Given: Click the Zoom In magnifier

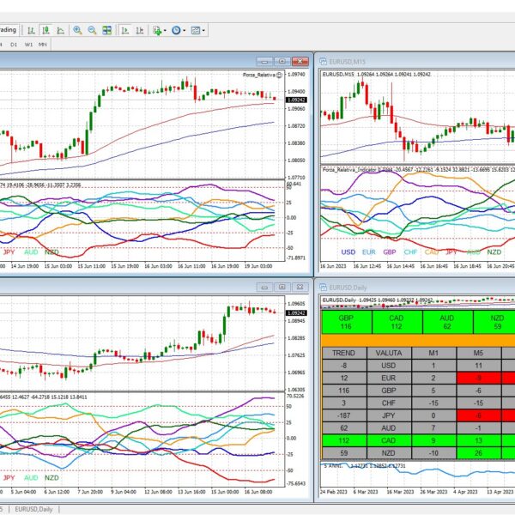Looking at the screenshot, I should [x=77, y=31].
